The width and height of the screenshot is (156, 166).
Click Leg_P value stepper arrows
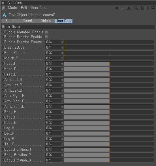(62, 133)
